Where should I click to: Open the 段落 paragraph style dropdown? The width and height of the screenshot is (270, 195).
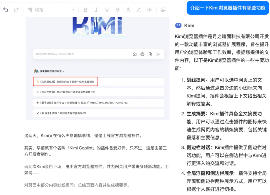tap(51, 10)
